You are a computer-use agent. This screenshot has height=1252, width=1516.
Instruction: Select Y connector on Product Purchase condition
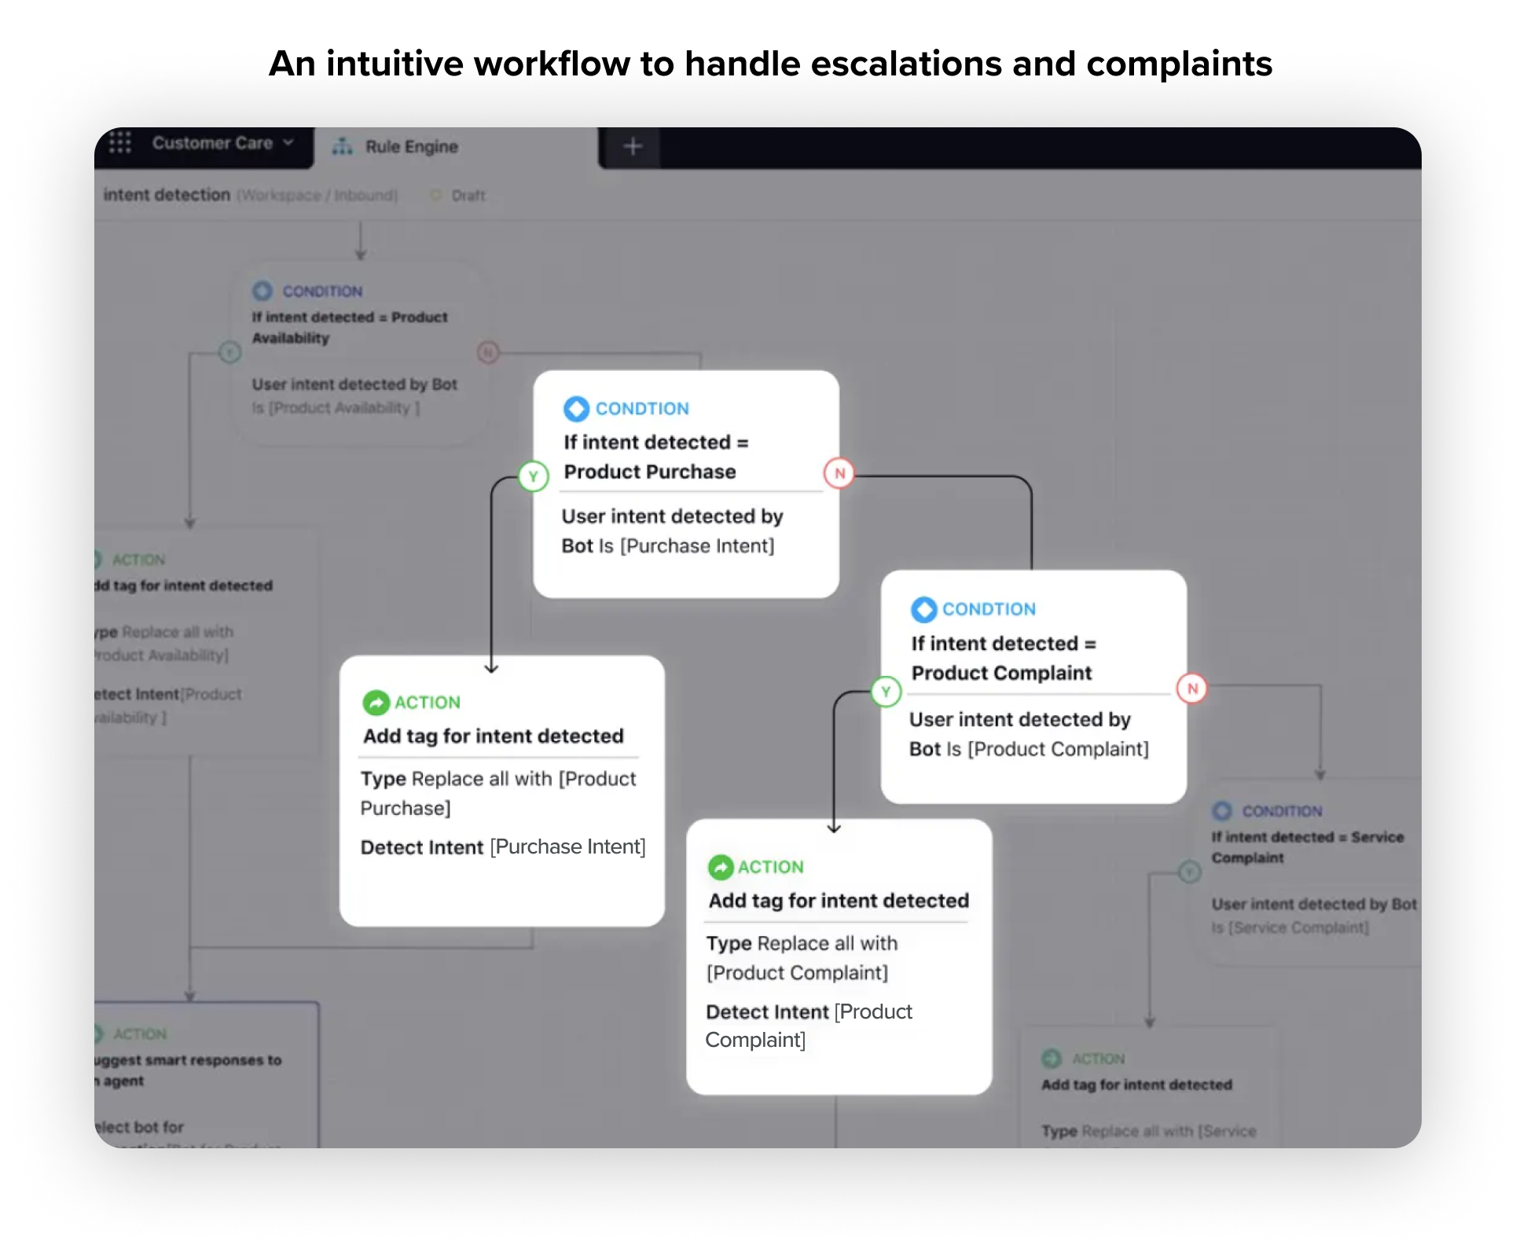[x=534, y=476]
